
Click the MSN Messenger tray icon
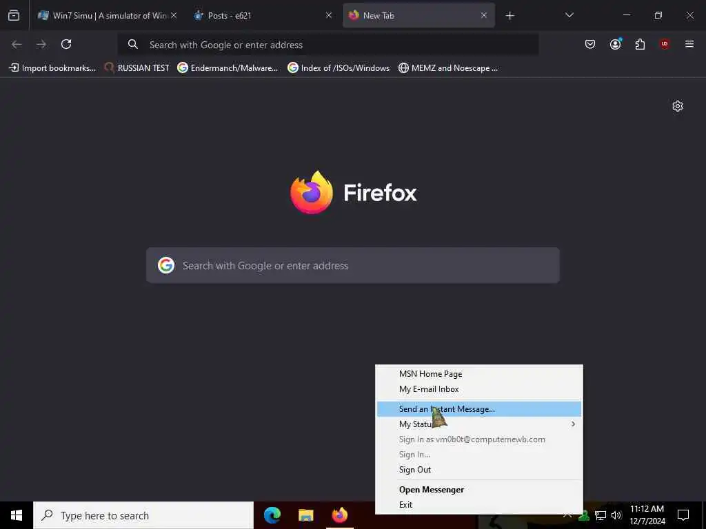pyautogui.click(x=584, y=515)
